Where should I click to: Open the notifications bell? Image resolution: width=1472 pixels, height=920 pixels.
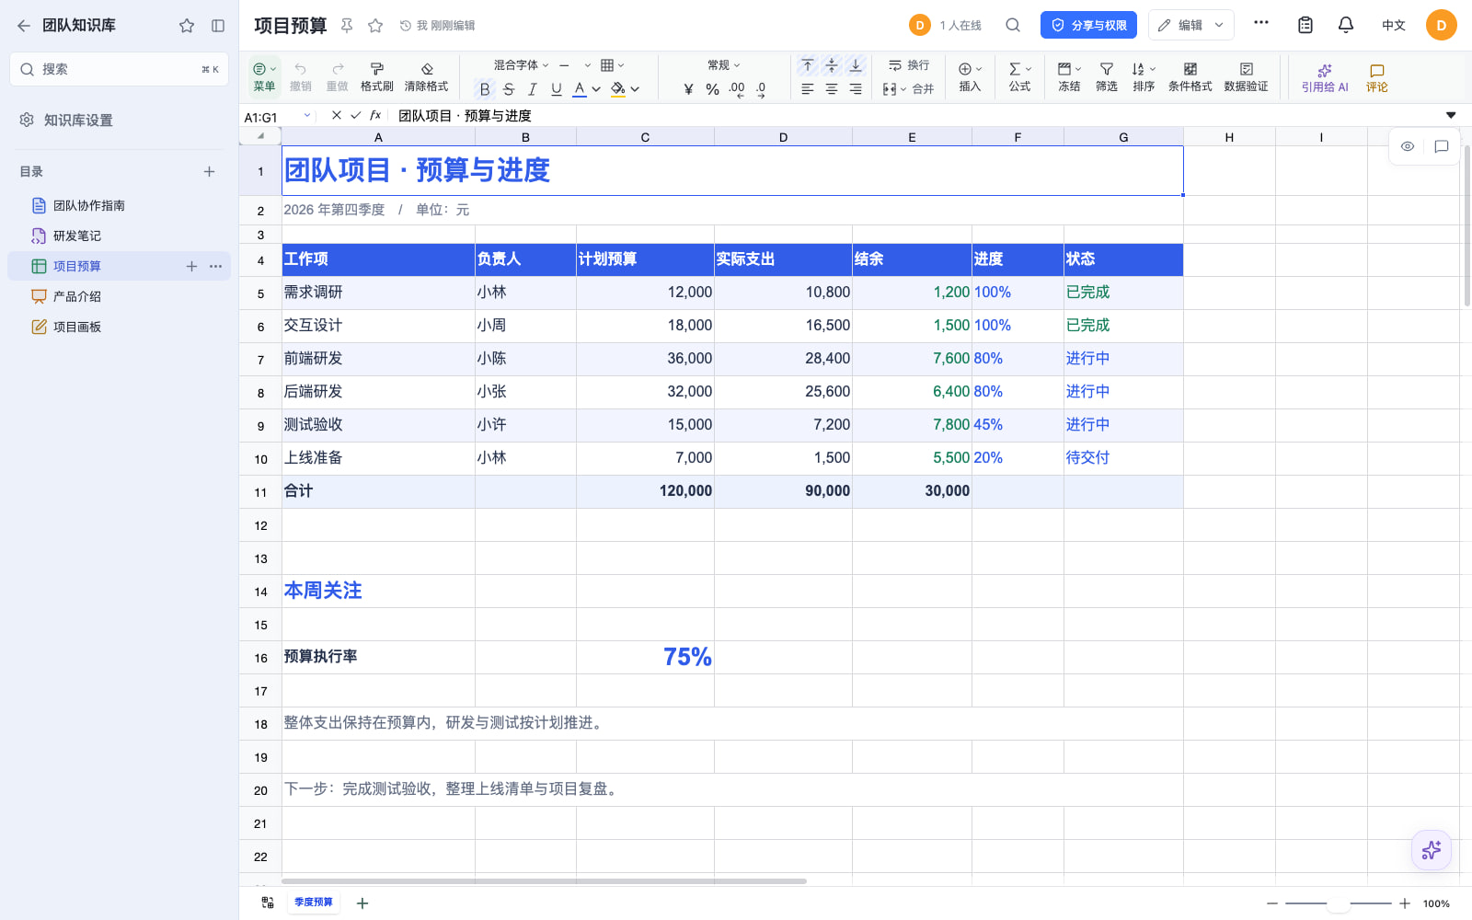pyautogui.click(x=1346, y=25)
